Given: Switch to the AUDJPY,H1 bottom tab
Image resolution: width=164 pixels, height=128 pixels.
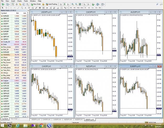Looking at the screenshot, I should point(79,120).
